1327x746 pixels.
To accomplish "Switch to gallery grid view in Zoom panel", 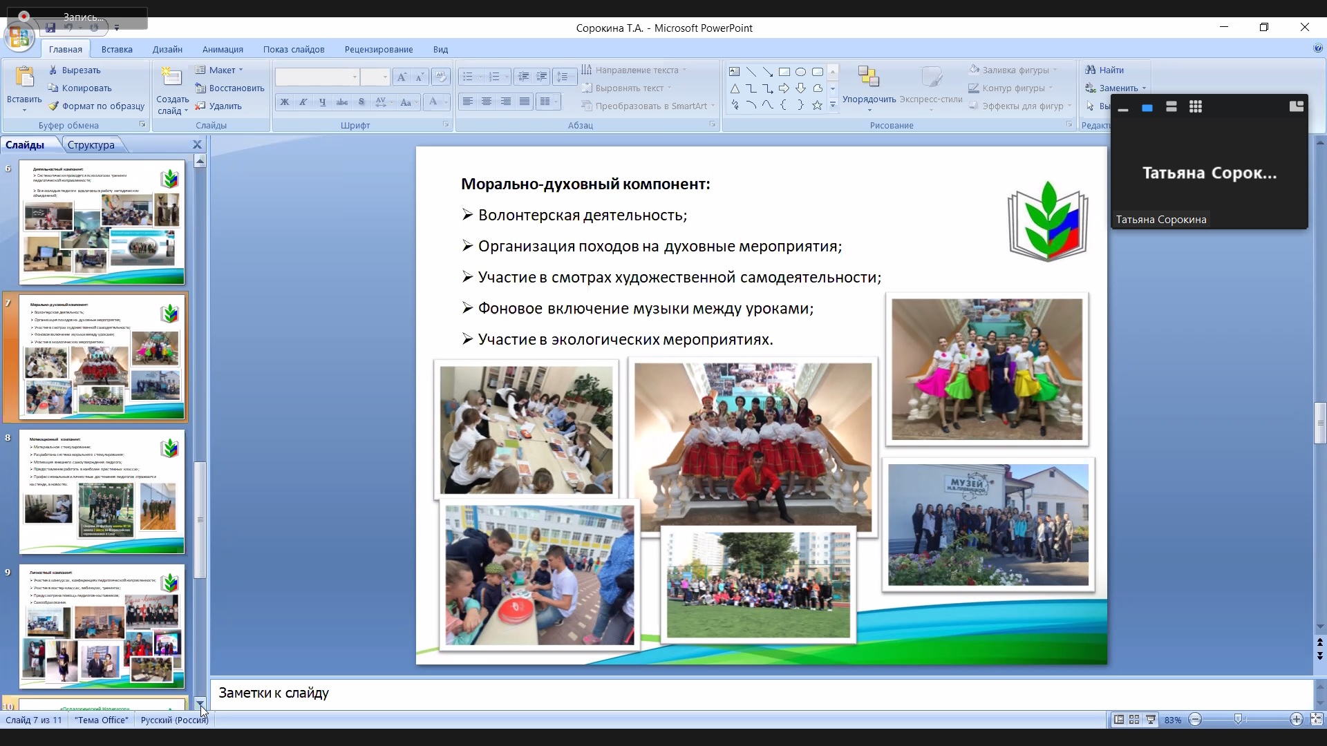I will pyautogui.click(x=1196, y=106).
